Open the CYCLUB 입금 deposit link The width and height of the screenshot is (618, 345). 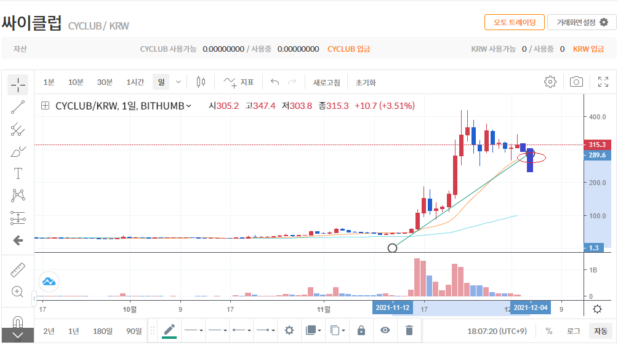pyautogui.click(x=349, y=49)
